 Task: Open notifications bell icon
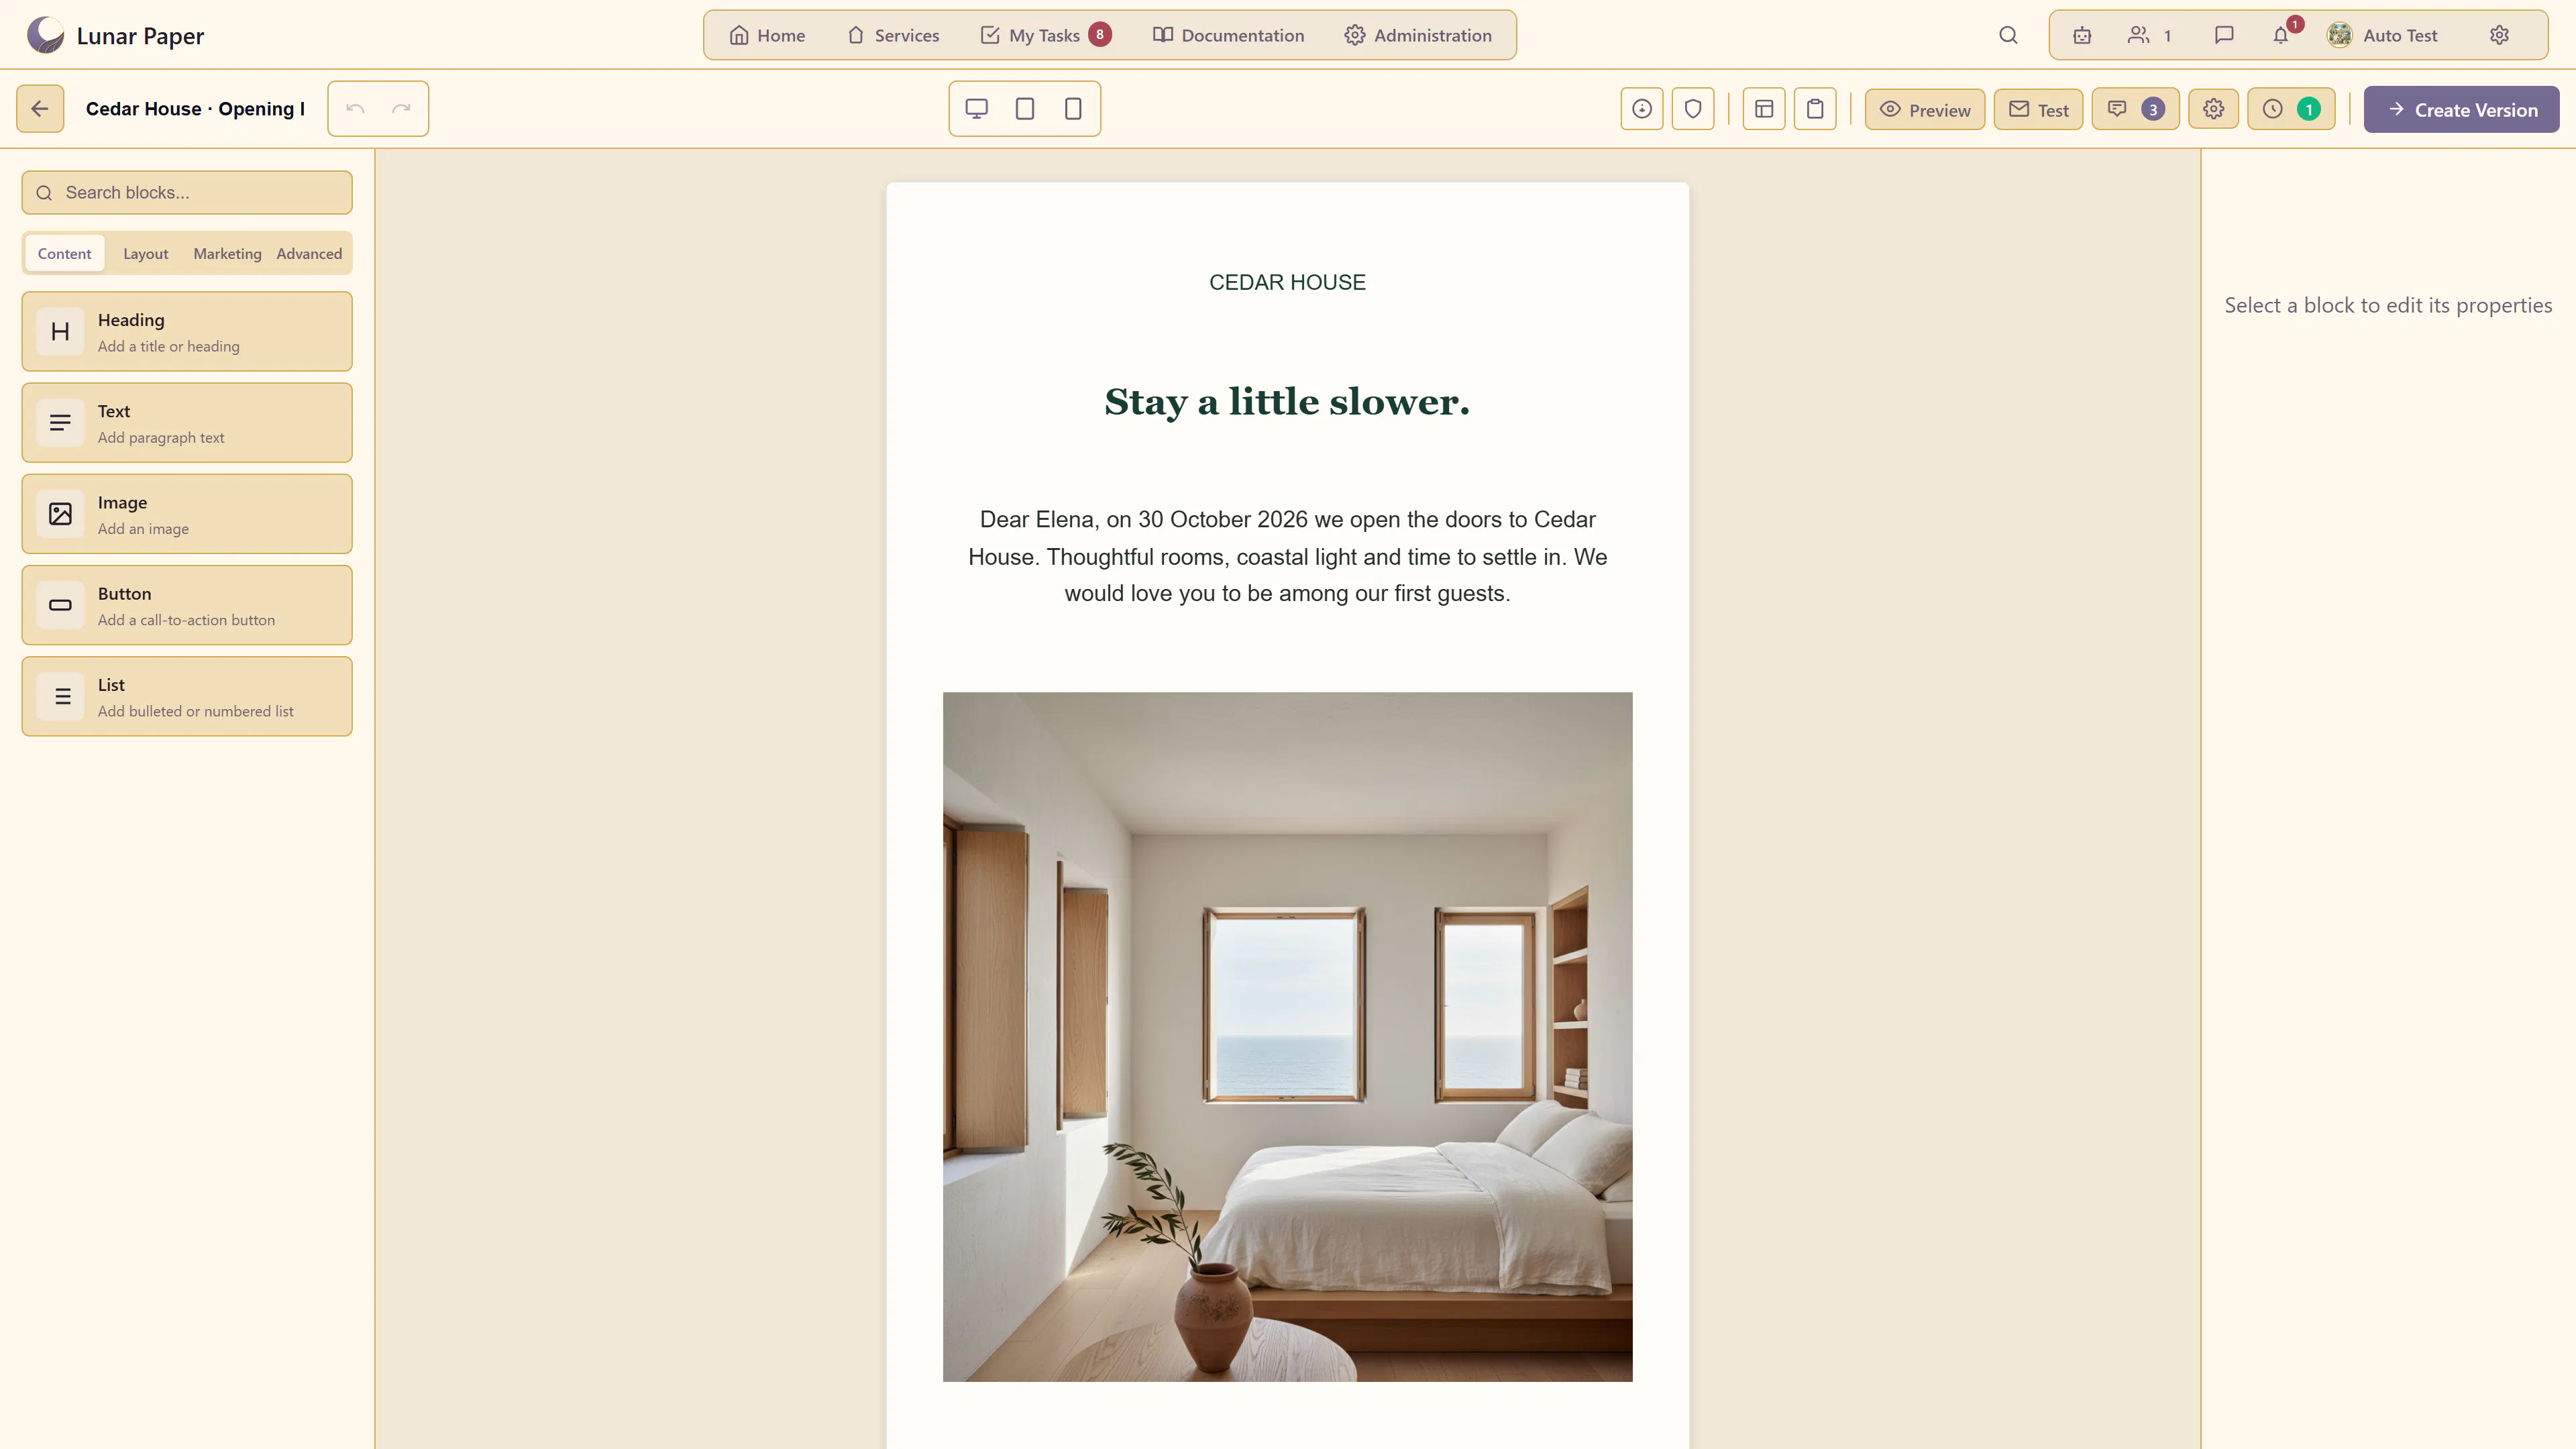[x=2281, y=36]
